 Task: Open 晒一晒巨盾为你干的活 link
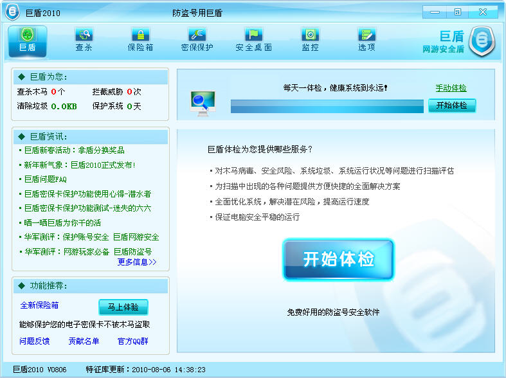pos(62,223)
